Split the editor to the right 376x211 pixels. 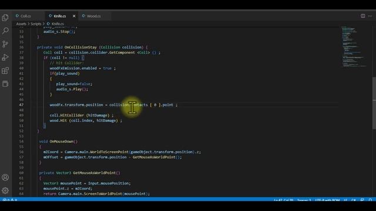[363, 16]
